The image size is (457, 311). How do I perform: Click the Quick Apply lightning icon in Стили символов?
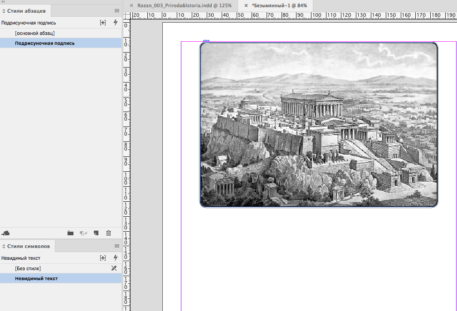point(115,258)
